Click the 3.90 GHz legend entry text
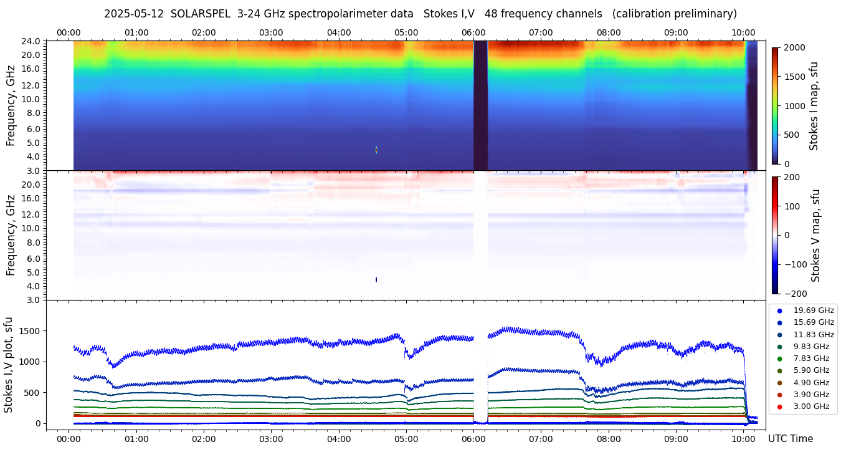The image size is (841, 452). point(811,395)
